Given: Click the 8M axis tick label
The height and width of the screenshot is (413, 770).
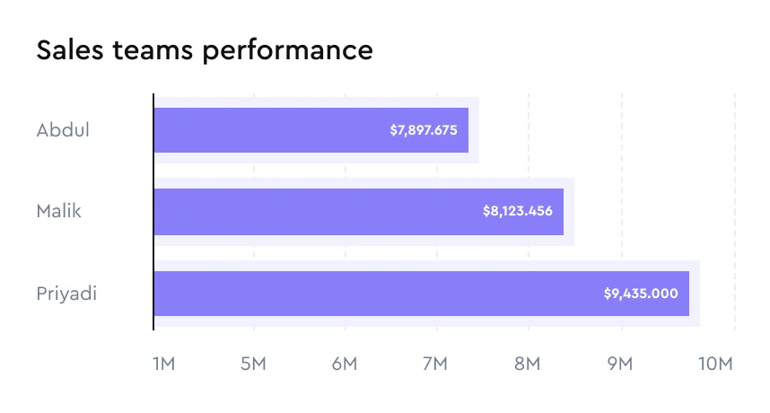Looking at the screenshot, I should (527, 364).
